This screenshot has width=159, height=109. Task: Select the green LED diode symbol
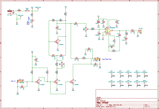[x=32, y=20]
